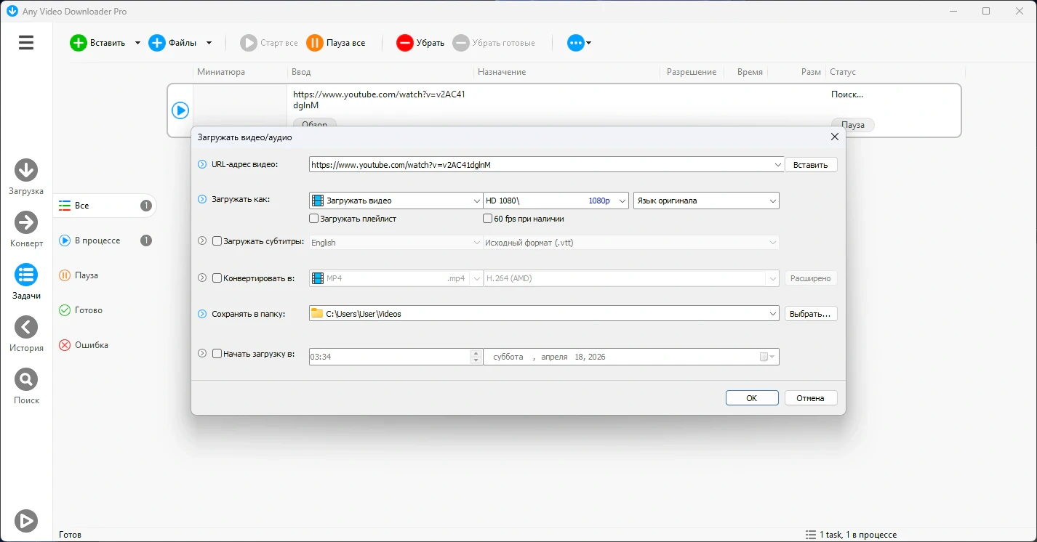This screenshot has width=1037, height=542.
Task: Expand the Вставить dropdown arrow in toolbar
Action: 137,43
